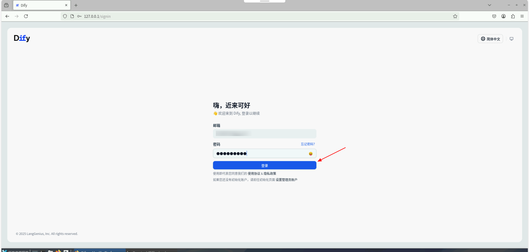Click the blue 登录 button

pos(264,166)
